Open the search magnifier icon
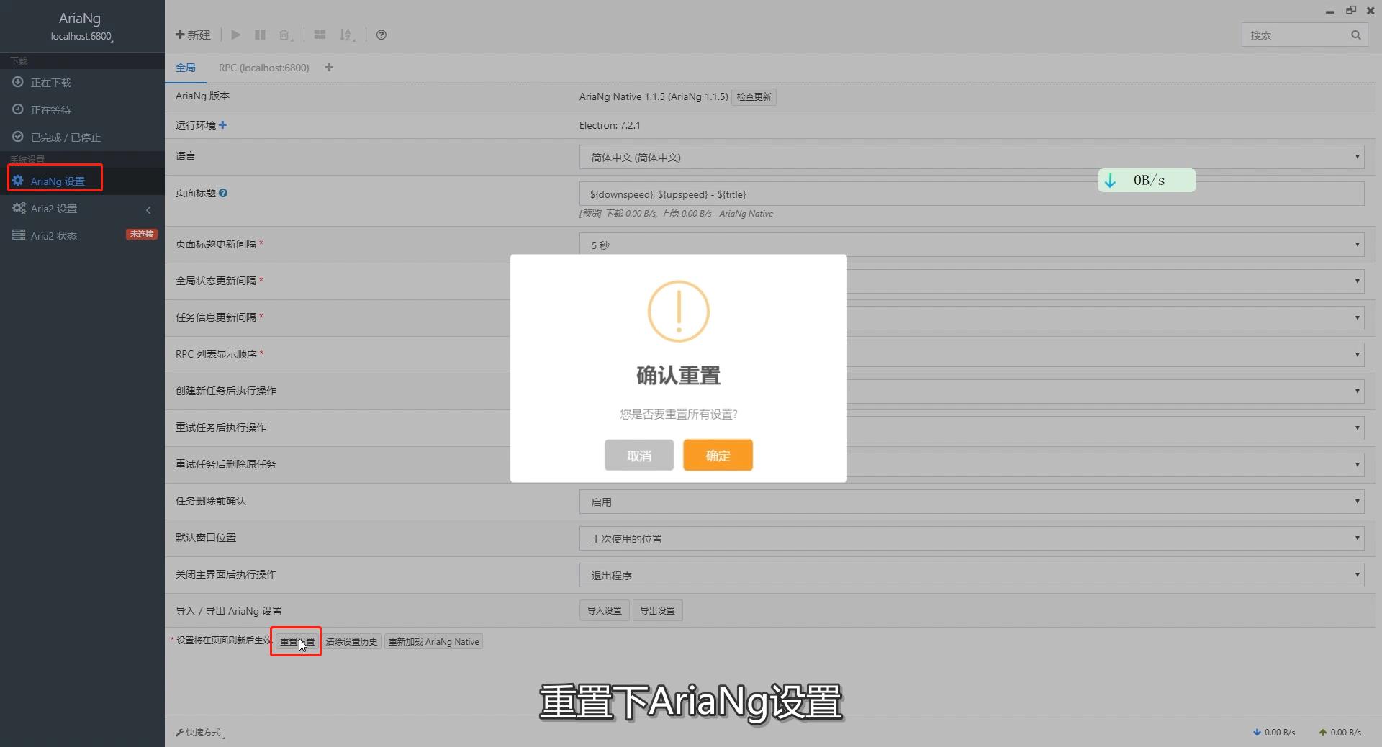Screen dimensions: 1382x747 coord(1355,35)
